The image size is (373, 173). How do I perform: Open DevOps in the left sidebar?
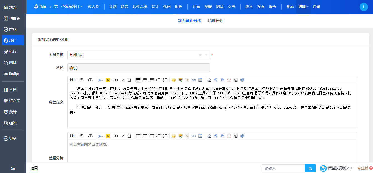tap(13, 74)
